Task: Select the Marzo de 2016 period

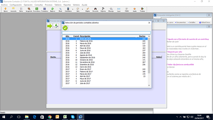Action: (x=105, y=43)
